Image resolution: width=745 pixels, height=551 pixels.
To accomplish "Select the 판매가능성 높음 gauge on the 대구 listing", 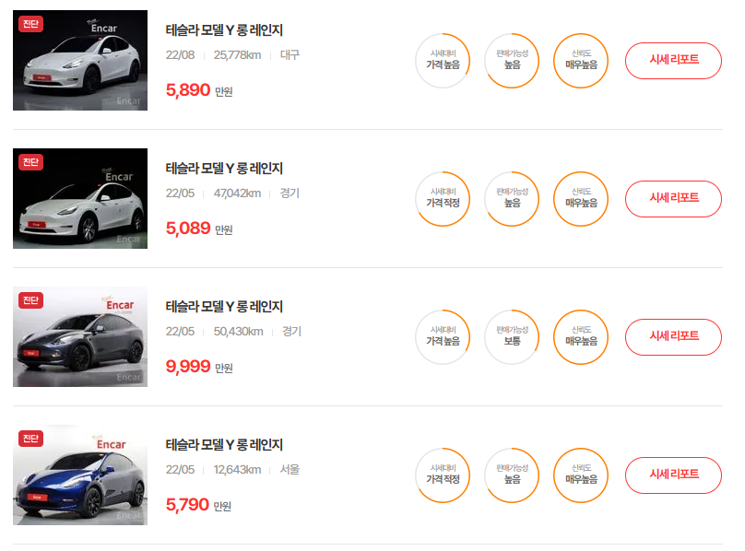I will 512,60.
